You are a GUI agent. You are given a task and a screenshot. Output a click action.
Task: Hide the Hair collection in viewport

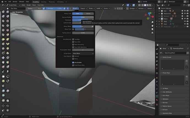pos(185,11)
